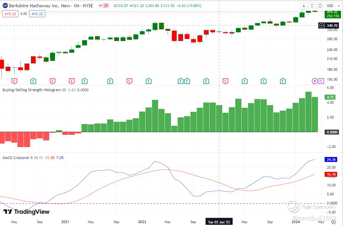Click the rightmost green histogram bar
Image resolution: width=343 pixels, height=226 pixels.
315,114
